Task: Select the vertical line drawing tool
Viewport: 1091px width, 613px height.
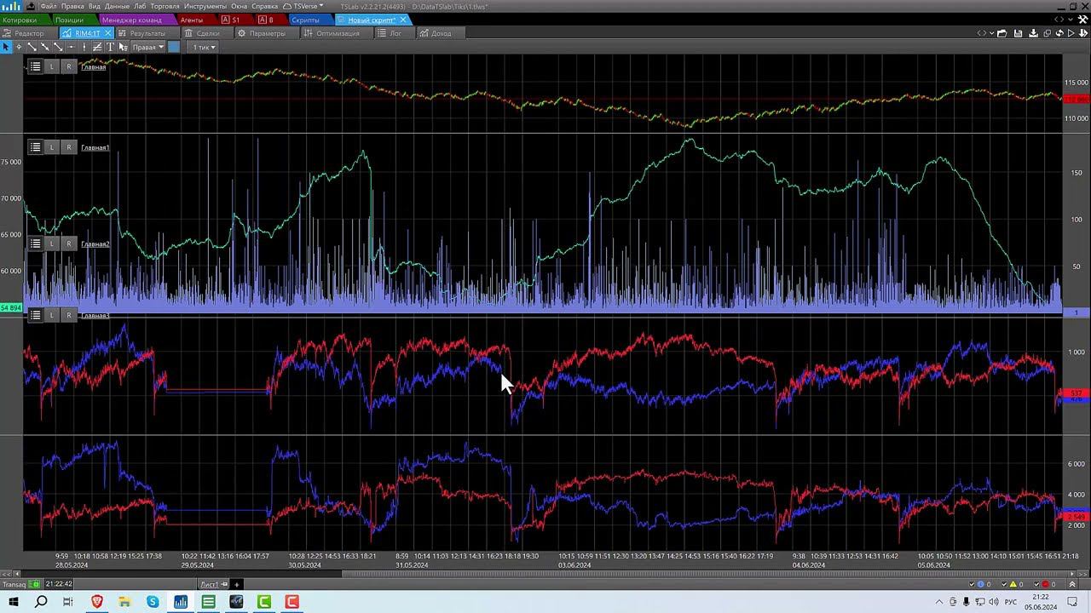Action: pos(84,47)
